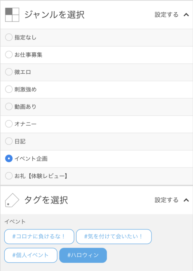Click 設定する in the genre header
The image size is (193, 271).
pyautogui.click(x=167, y=15)
